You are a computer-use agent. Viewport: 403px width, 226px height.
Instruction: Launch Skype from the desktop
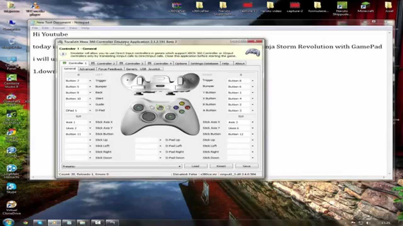point(11,188)
